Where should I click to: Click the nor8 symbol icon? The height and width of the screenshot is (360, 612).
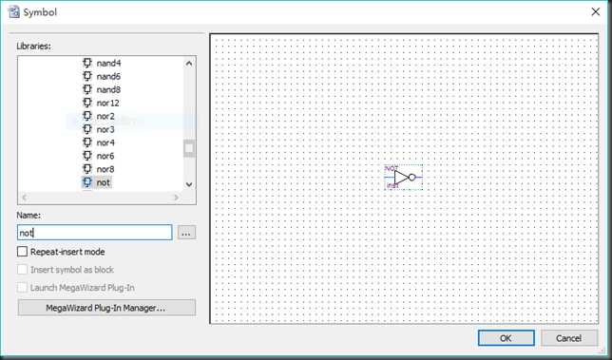(87, 169)
